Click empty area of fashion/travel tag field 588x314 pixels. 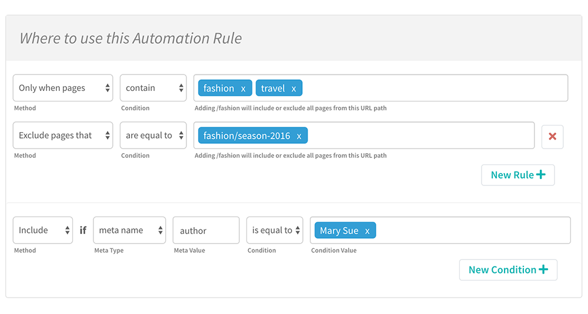coord(435,88)
